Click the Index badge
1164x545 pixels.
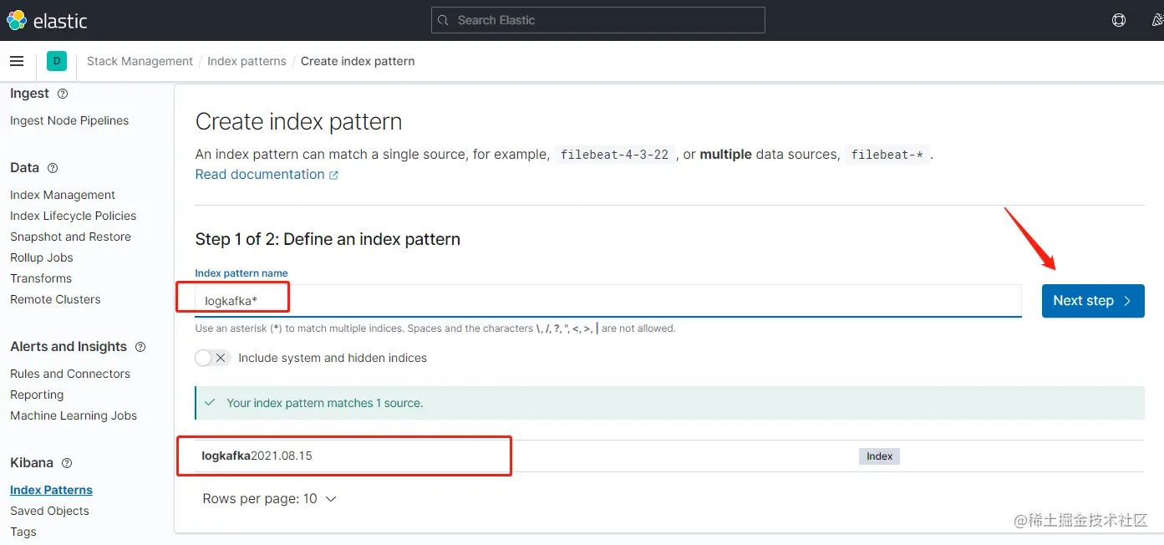879,456
